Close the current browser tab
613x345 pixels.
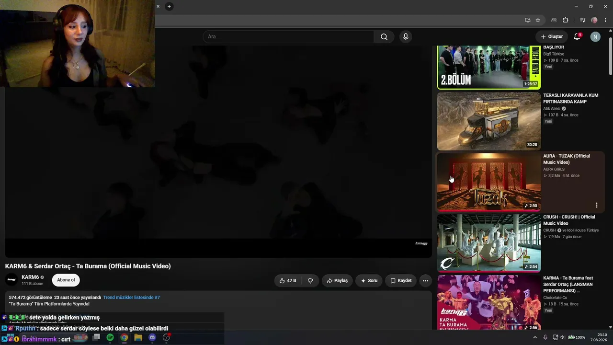158,6
